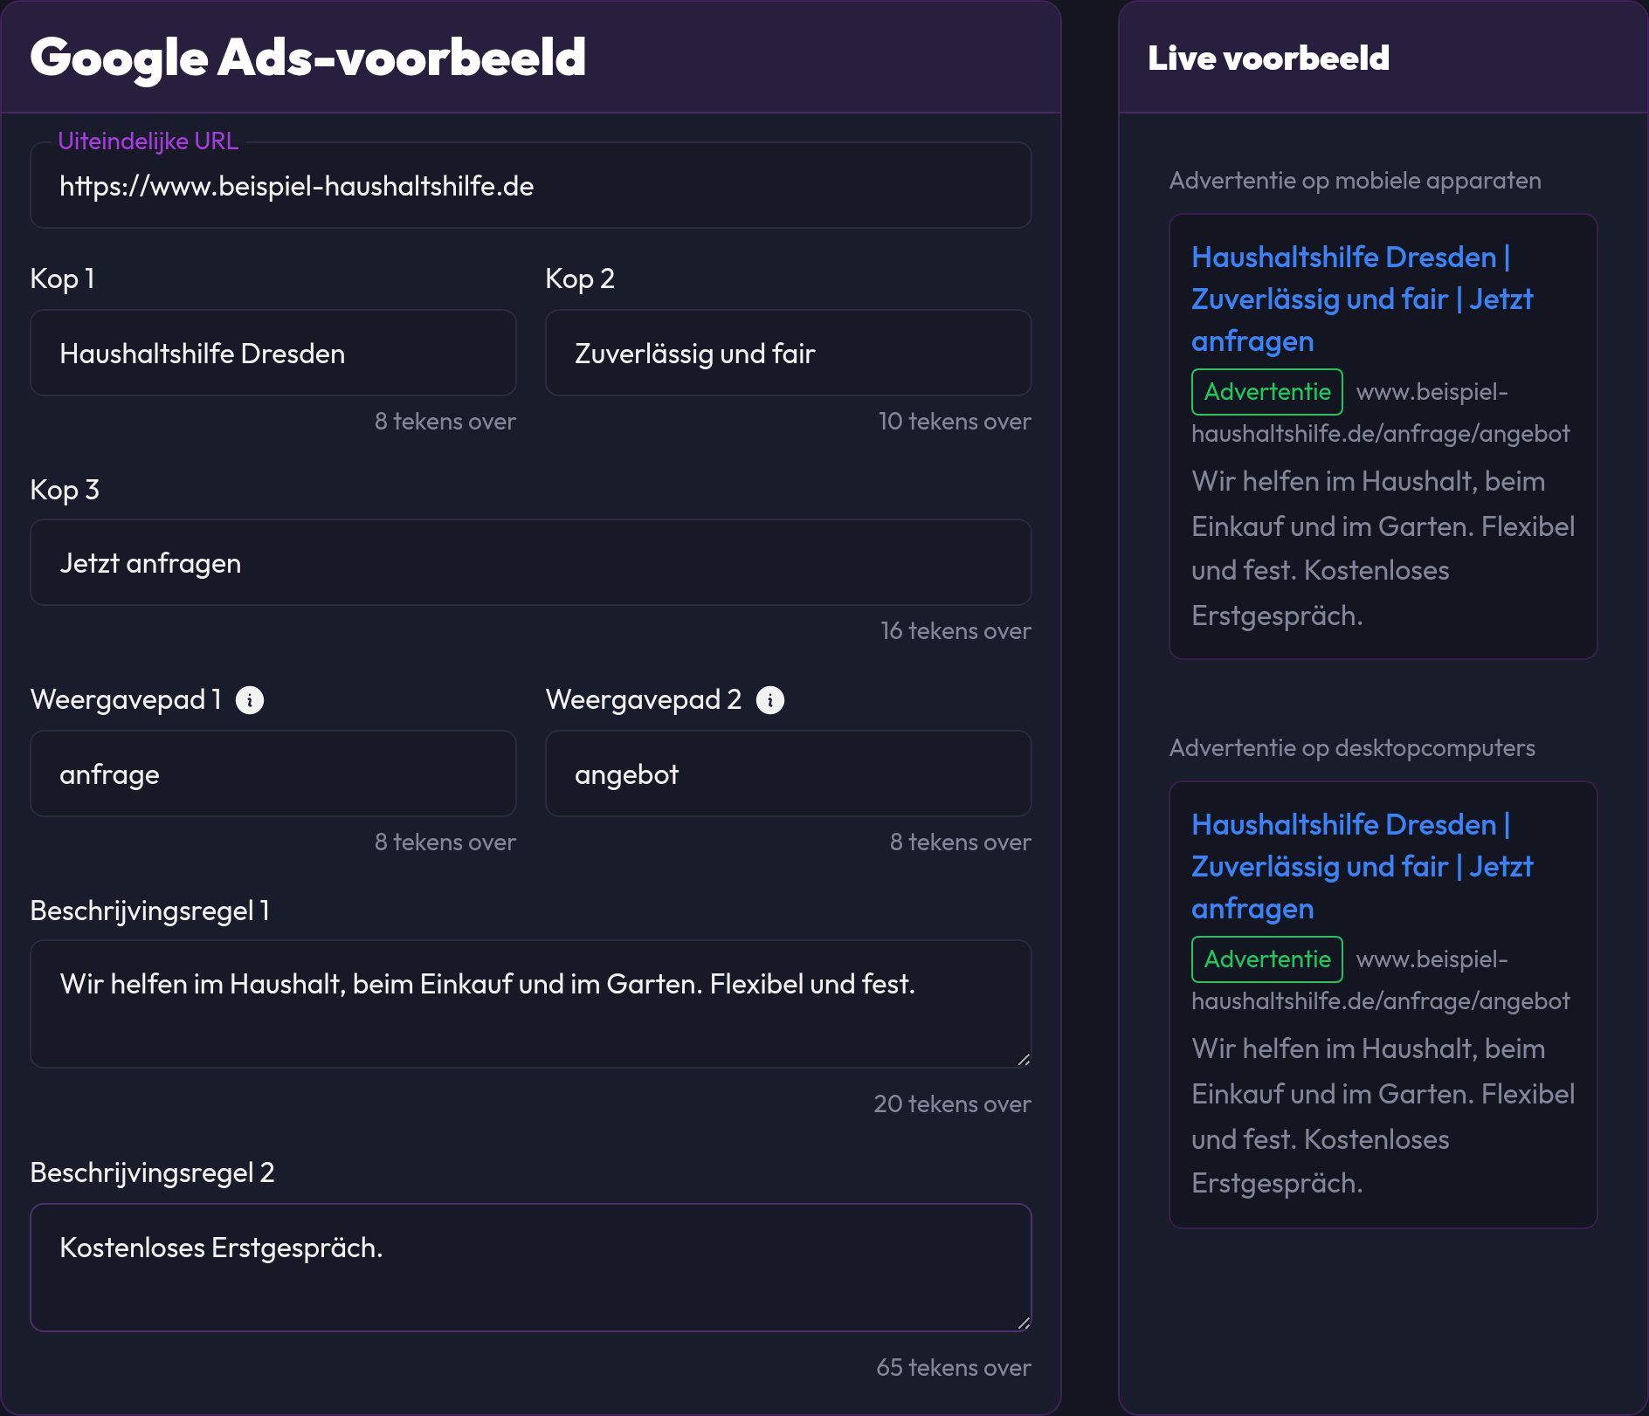Grab resize handle of Beschrijvingsregel 1 textarea

coord(1024,1059)
